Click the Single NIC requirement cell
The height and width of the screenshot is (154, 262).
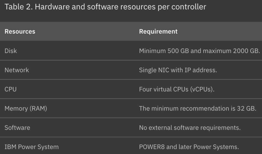pos(178,70)
